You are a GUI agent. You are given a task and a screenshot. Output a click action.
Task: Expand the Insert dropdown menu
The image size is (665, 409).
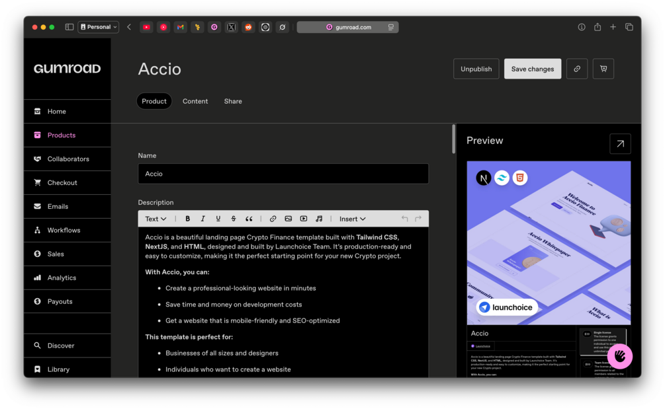tap(352, 219)
